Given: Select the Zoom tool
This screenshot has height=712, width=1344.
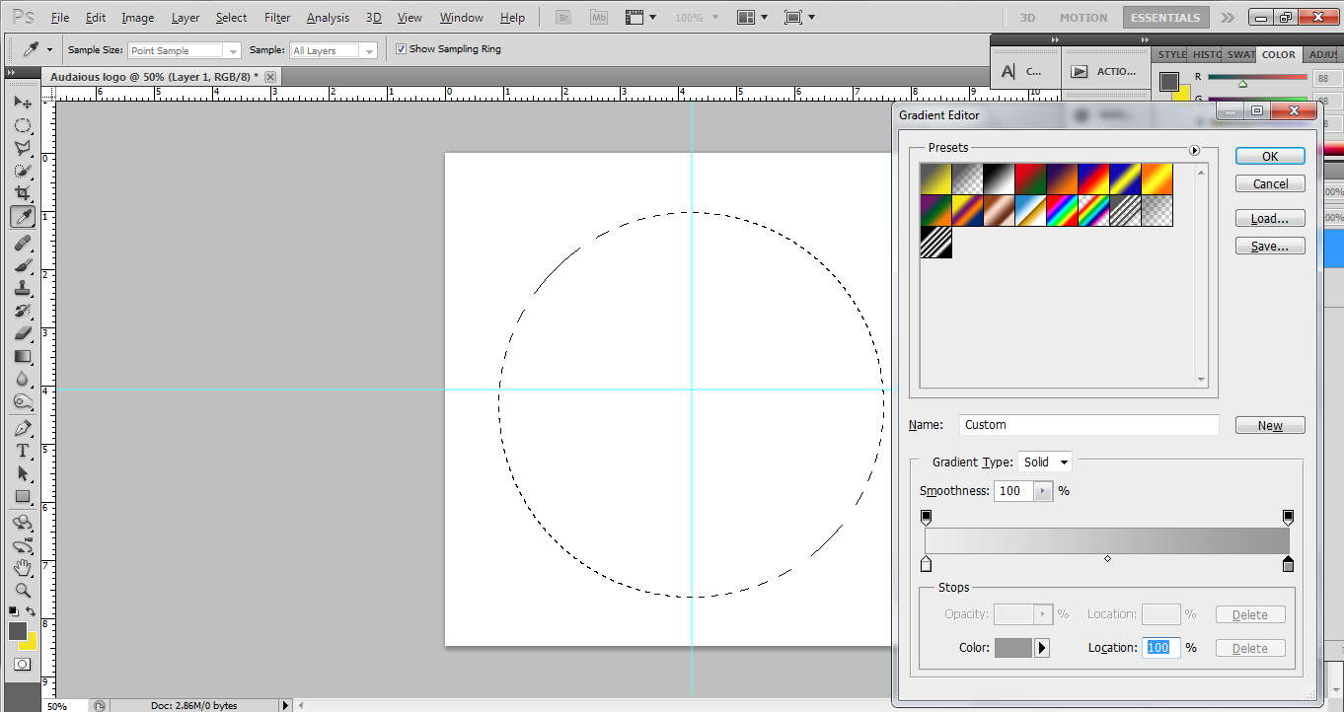Looking at the screenshot, I should (23, 591).
